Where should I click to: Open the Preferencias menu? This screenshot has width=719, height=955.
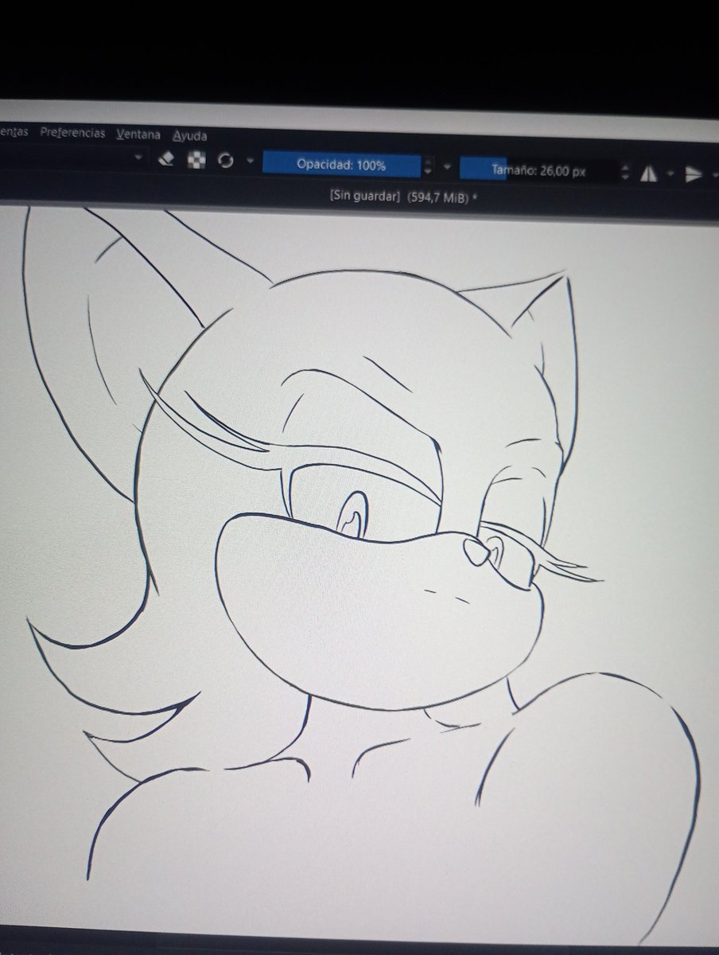point(72,133)
